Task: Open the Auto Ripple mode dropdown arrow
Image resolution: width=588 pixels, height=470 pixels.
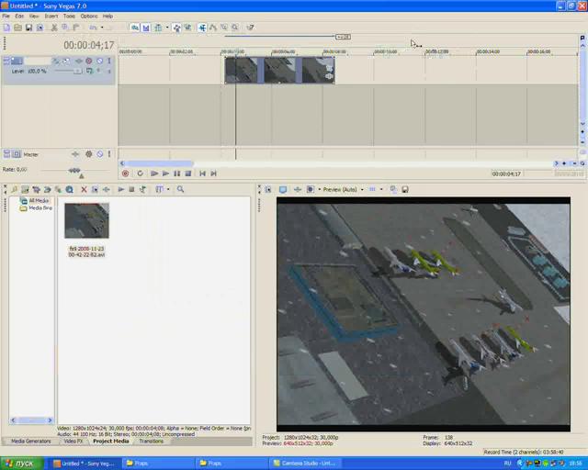Action: point(167,28)
